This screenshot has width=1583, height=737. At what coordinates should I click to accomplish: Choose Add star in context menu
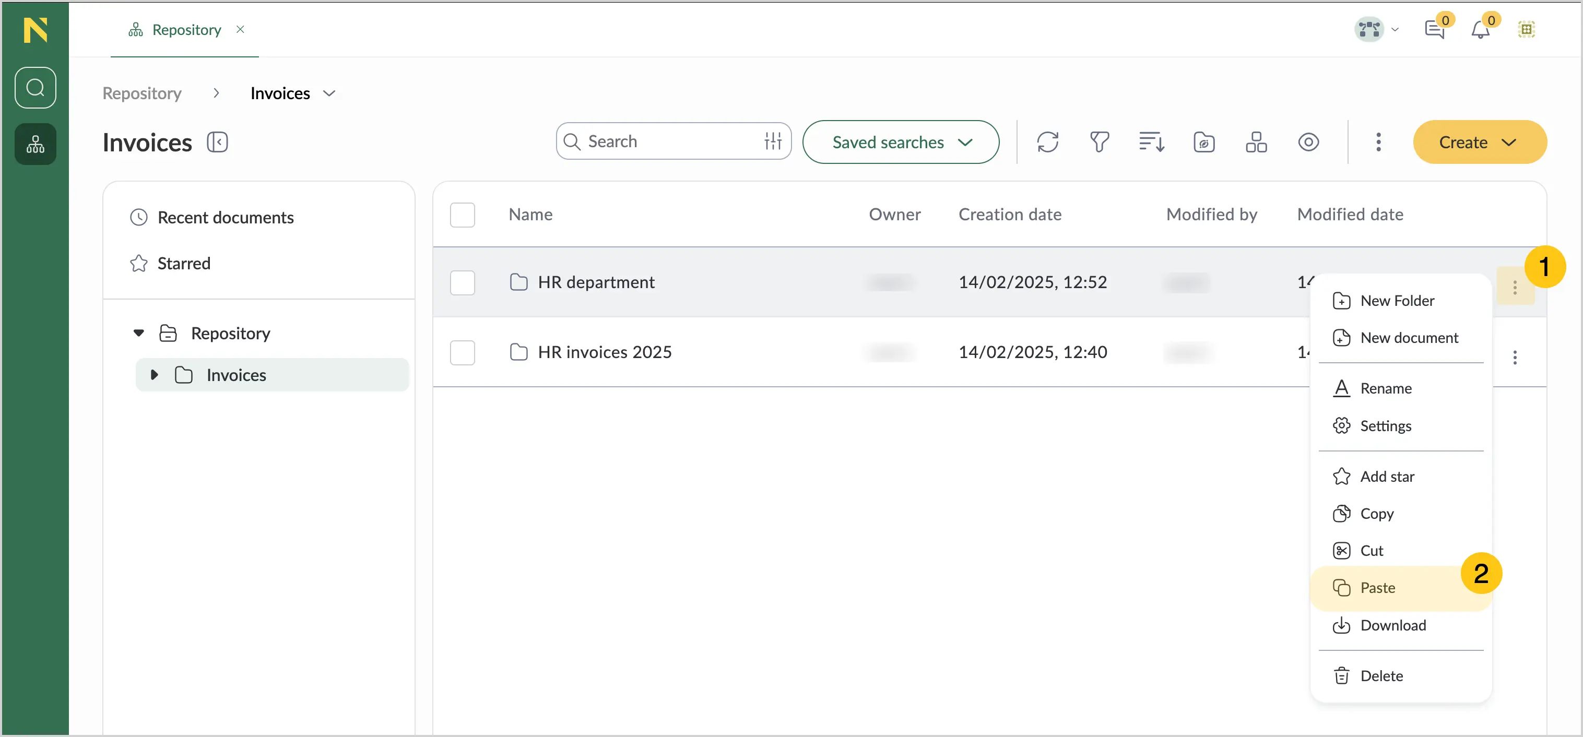(1400, 476)
